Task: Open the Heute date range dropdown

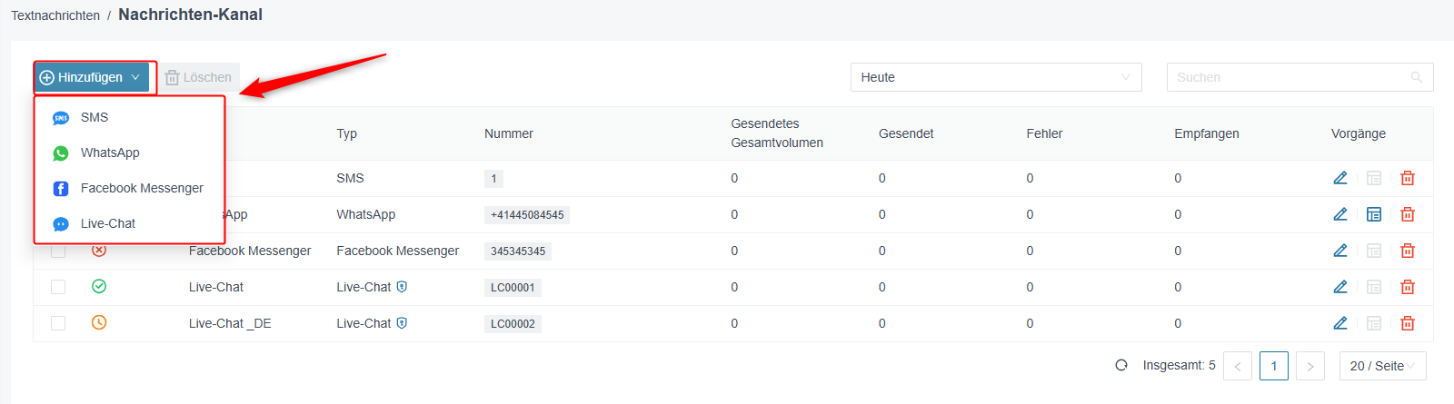Action: (x=996, y=77)
